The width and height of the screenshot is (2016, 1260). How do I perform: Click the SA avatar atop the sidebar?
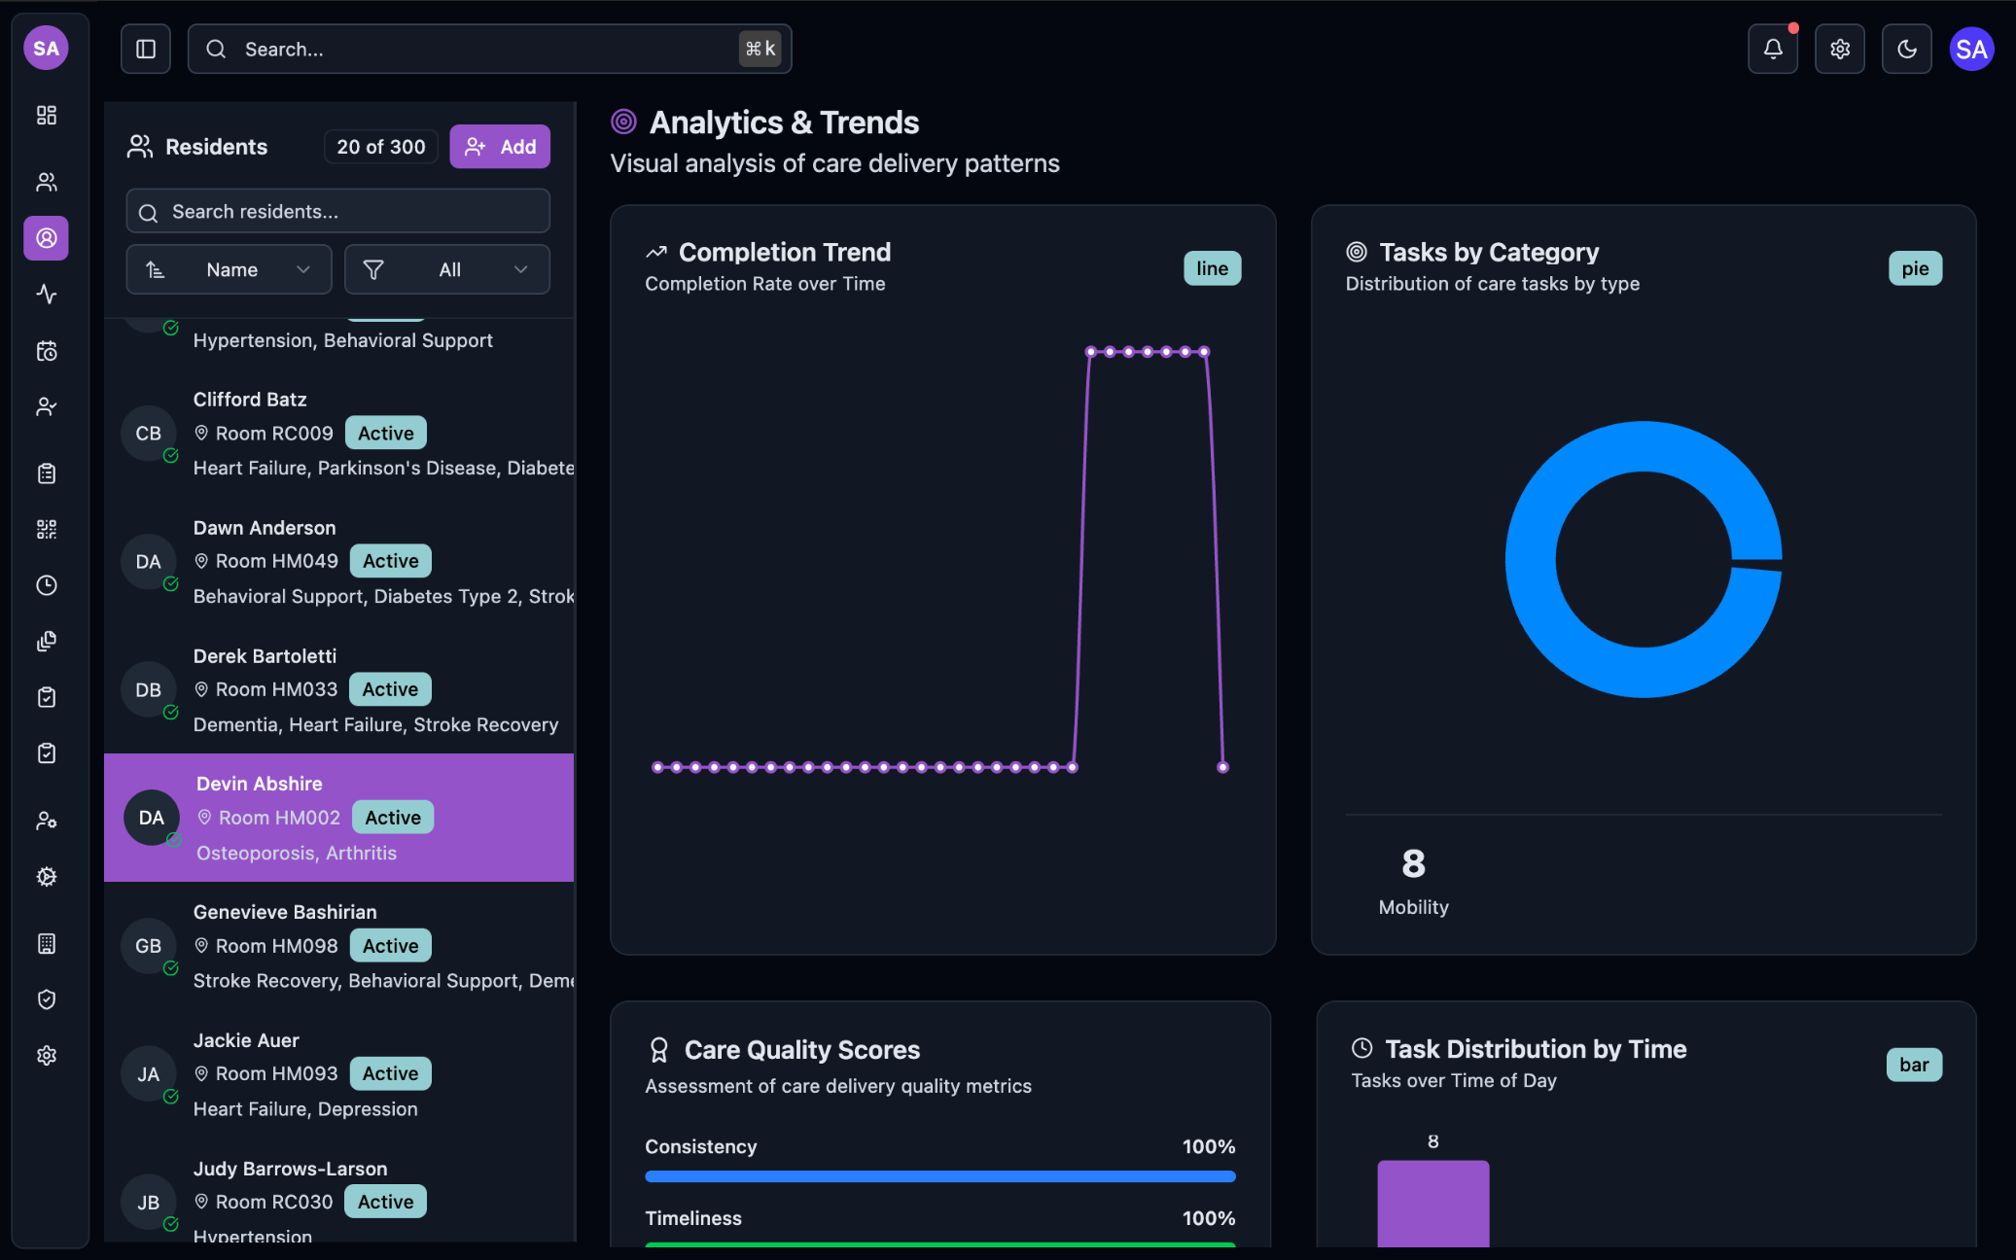(x=46, y=49)
